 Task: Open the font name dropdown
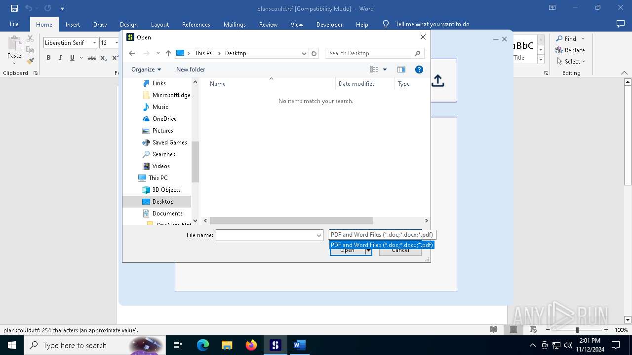click(x=94, y=43)
